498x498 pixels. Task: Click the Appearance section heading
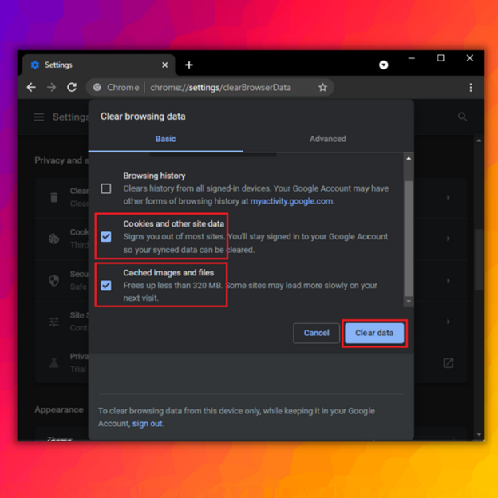tap(59, 409)
